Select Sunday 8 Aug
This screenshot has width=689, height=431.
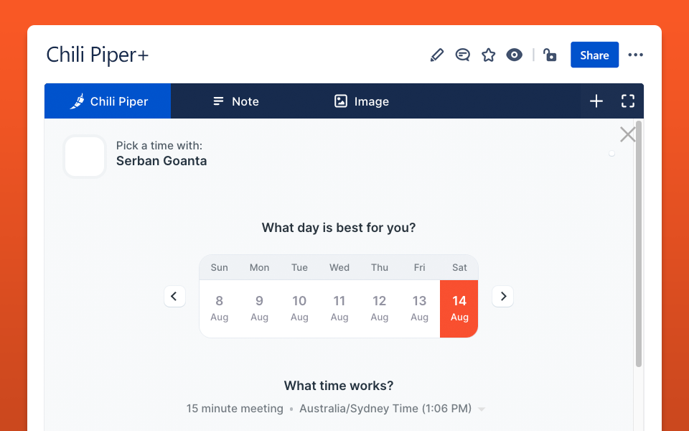[x=220, y=309]
